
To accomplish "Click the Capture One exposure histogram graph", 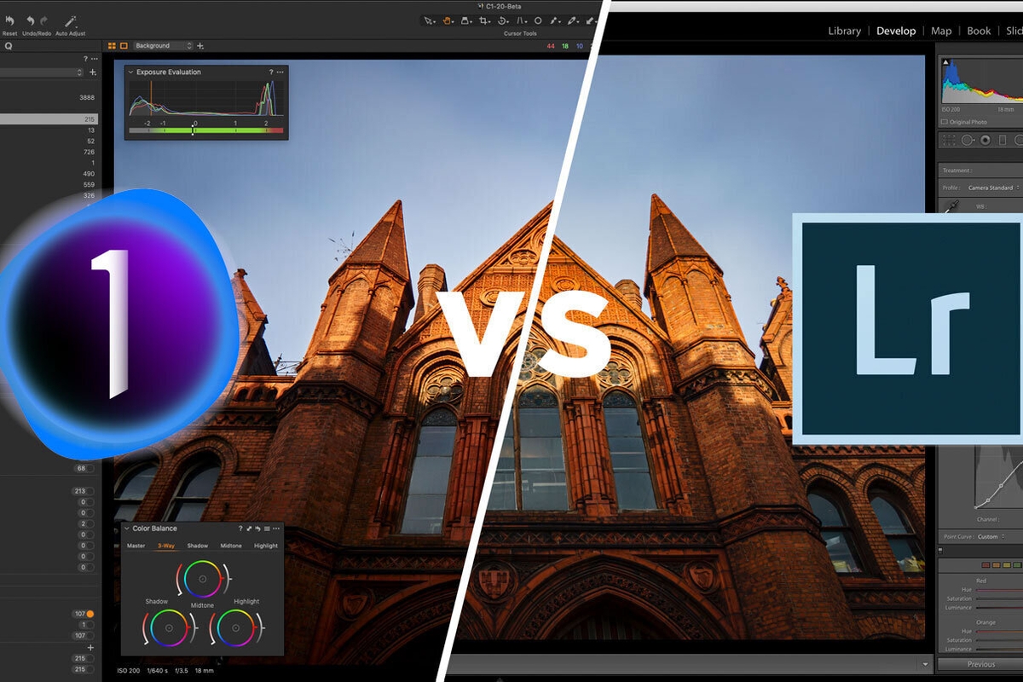I will pos(205,98).
